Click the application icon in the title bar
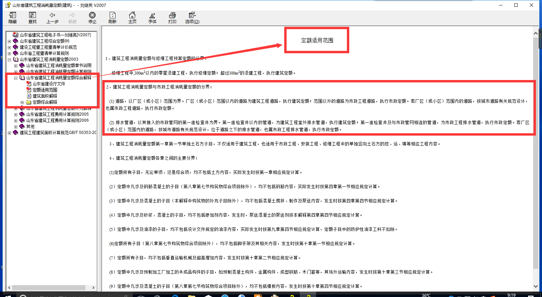 (8, 5)
